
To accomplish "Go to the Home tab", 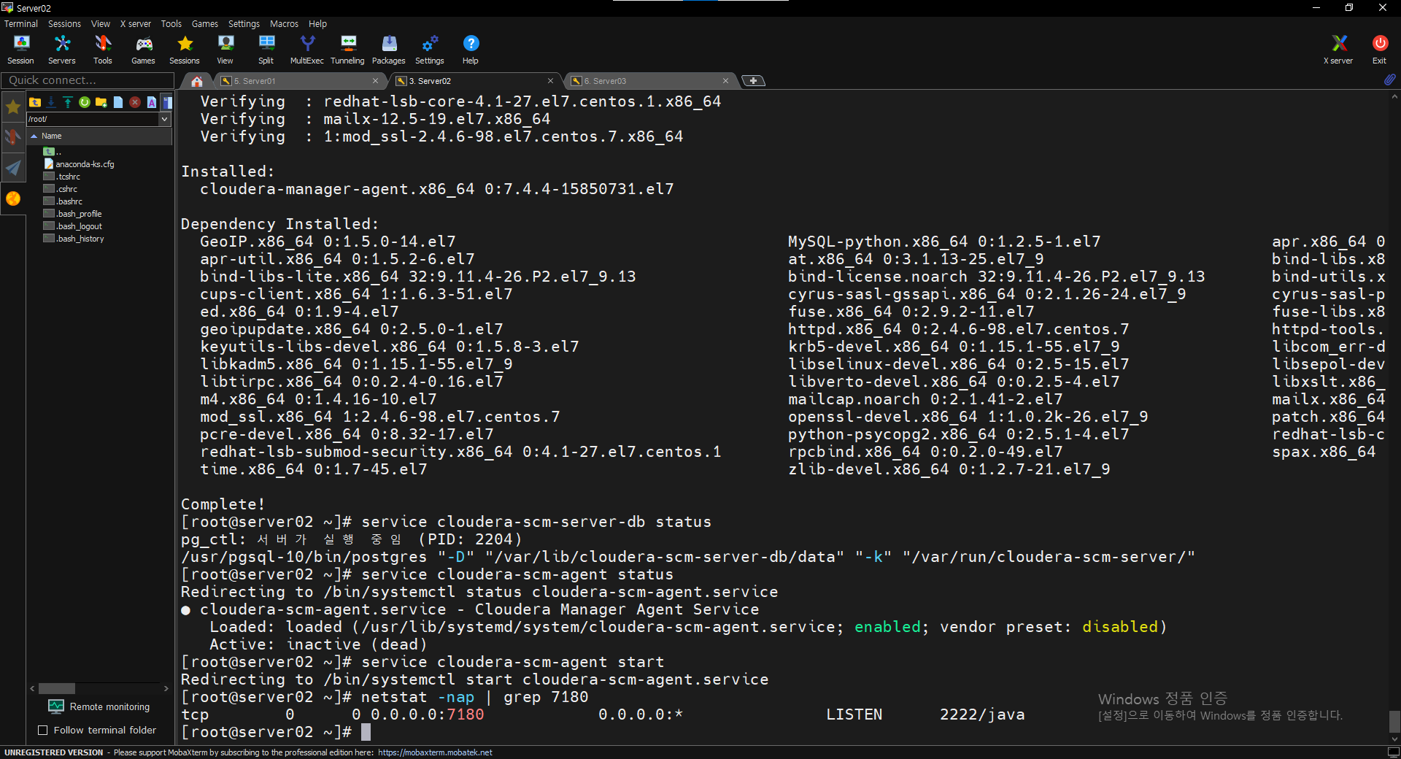I will (197, 81).
